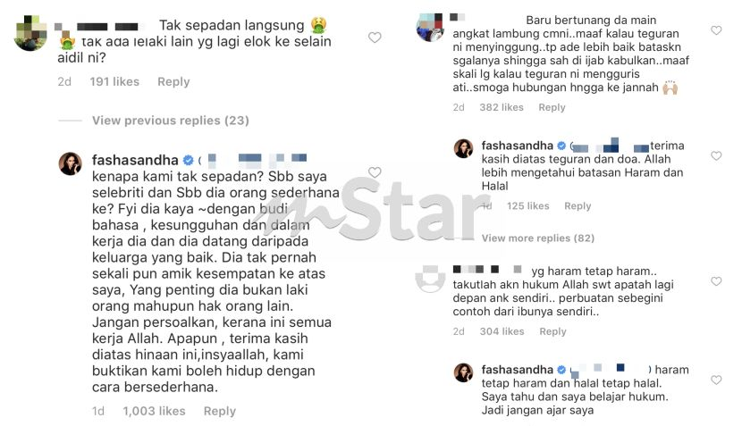Open verified badge beside 'terima kasih diatas teguran'
742x426 pixels.
point(561,146)
